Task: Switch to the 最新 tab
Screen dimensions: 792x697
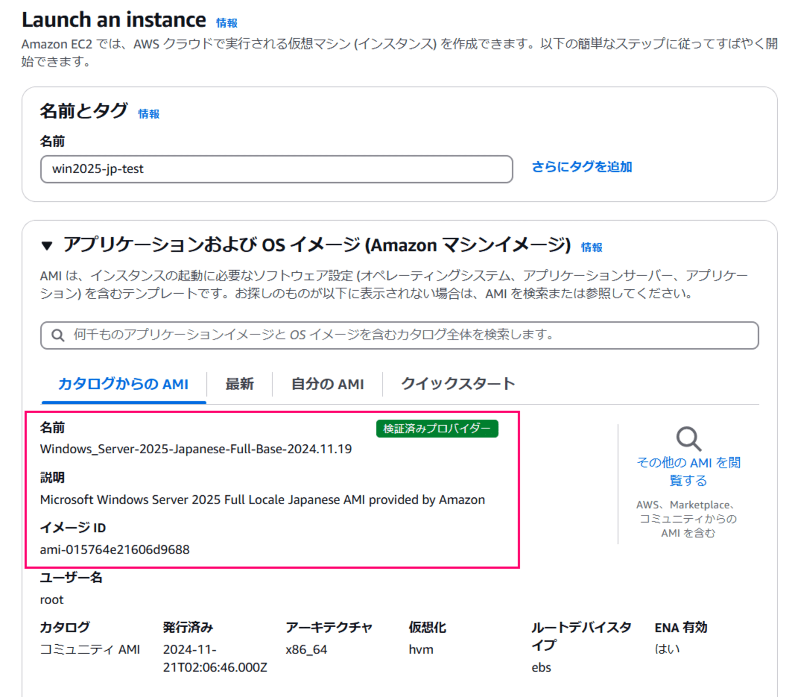Action: (240, 384)
